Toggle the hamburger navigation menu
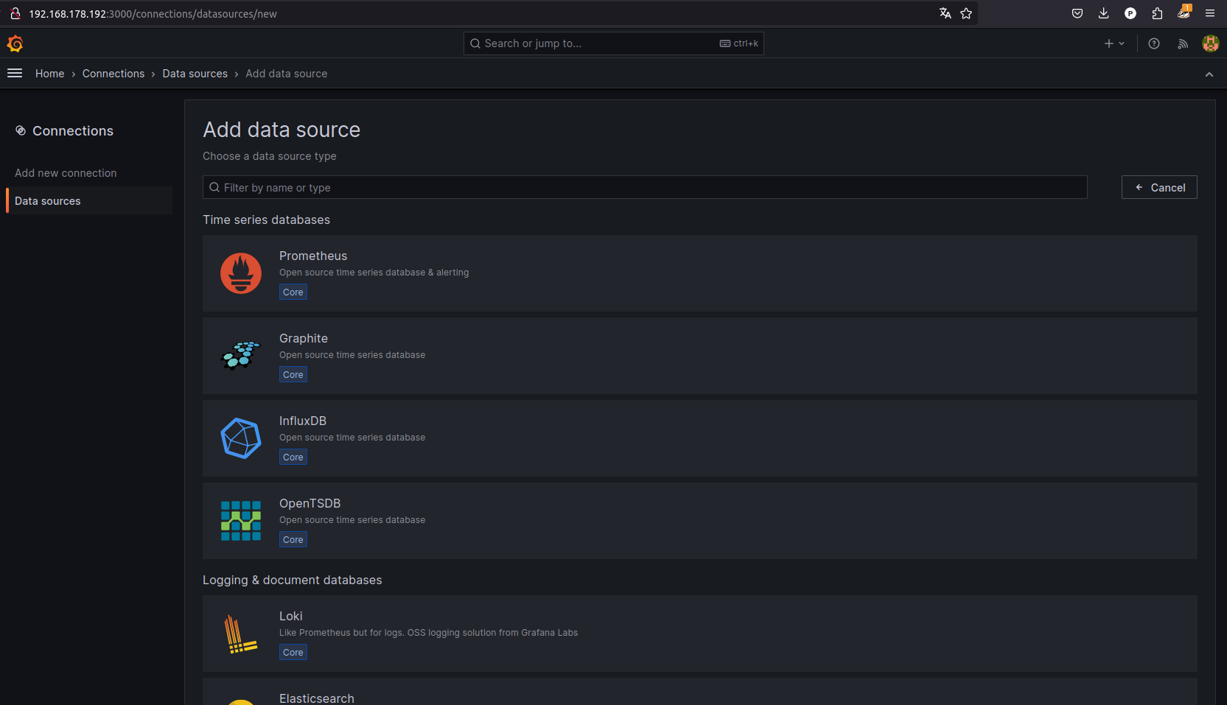Screen dimensions: 1227x705 coord(15,74)
